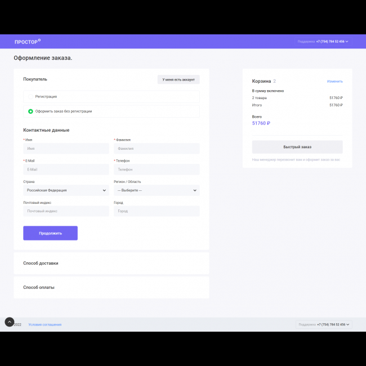
Task: Click the Изменить link in cart
Action: click(x=334, y=82)
